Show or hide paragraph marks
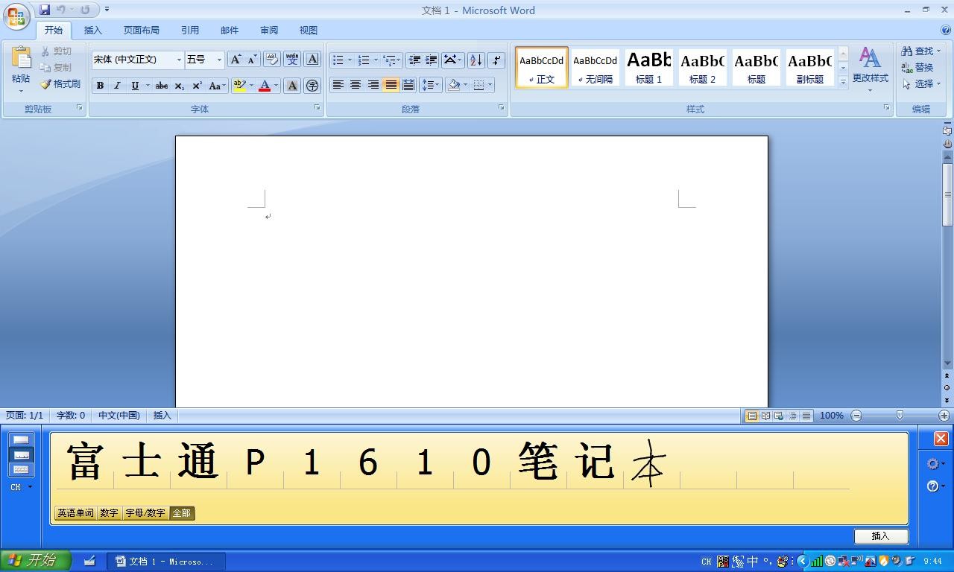This screenshot has height=572, width=954. 497,60
